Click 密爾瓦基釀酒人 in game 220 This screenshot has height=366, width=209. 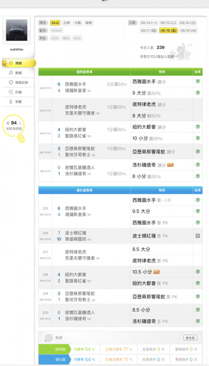[80, 313]
